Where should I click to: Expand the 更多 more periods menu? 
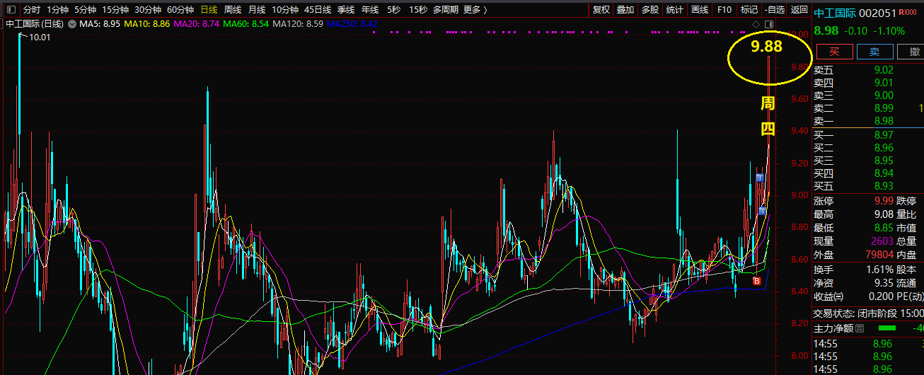[475, 10]
